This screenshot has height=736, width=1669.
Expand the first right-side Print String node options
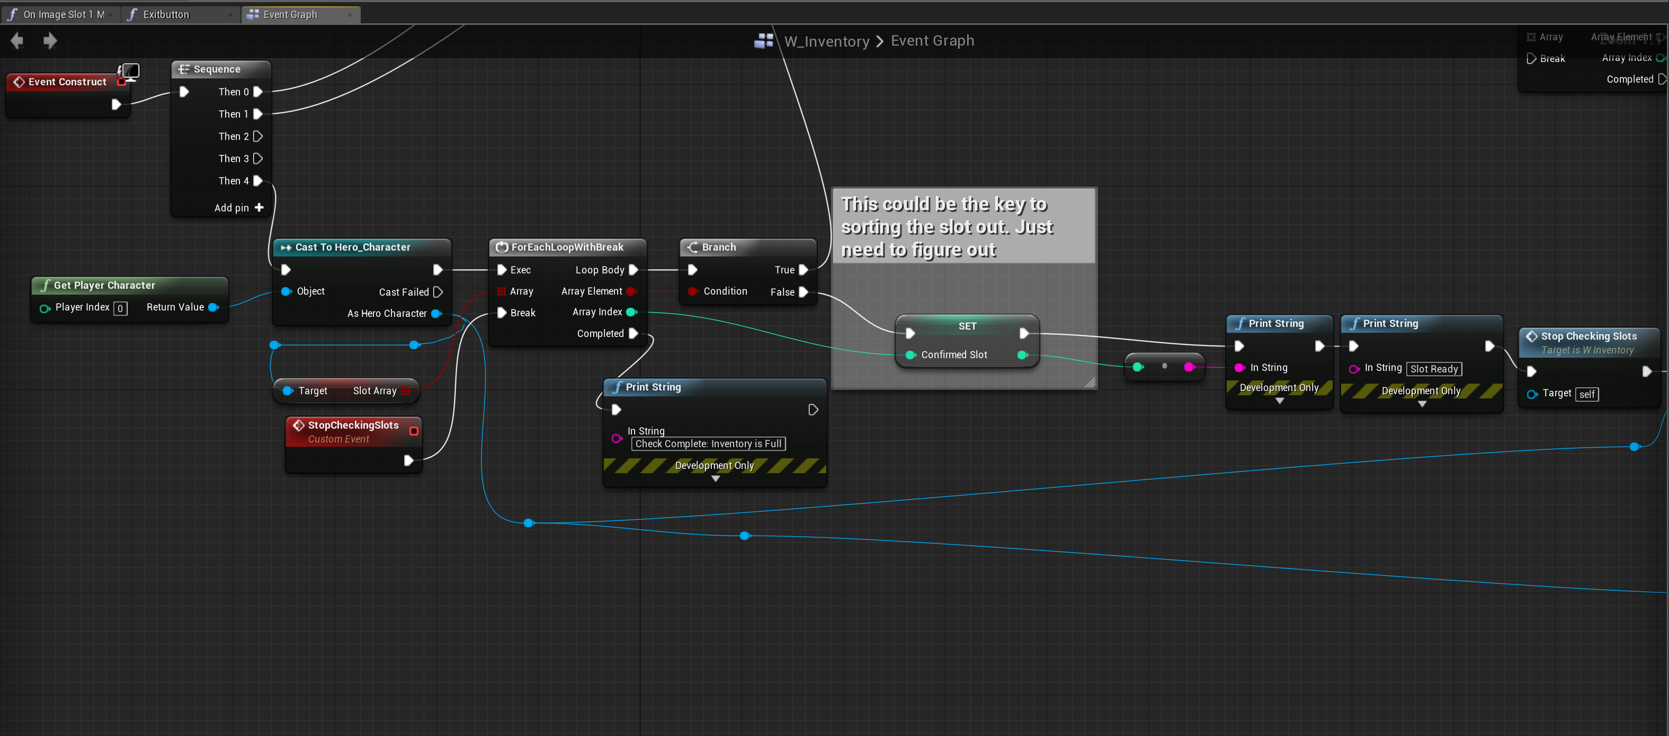[x=1280, y=401]
